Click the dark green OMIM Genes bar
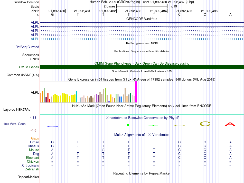 (x=142, y=67)
